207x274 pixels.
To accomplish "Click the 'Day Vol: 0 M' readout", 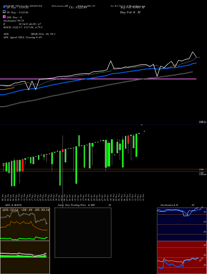I will 130,12.
